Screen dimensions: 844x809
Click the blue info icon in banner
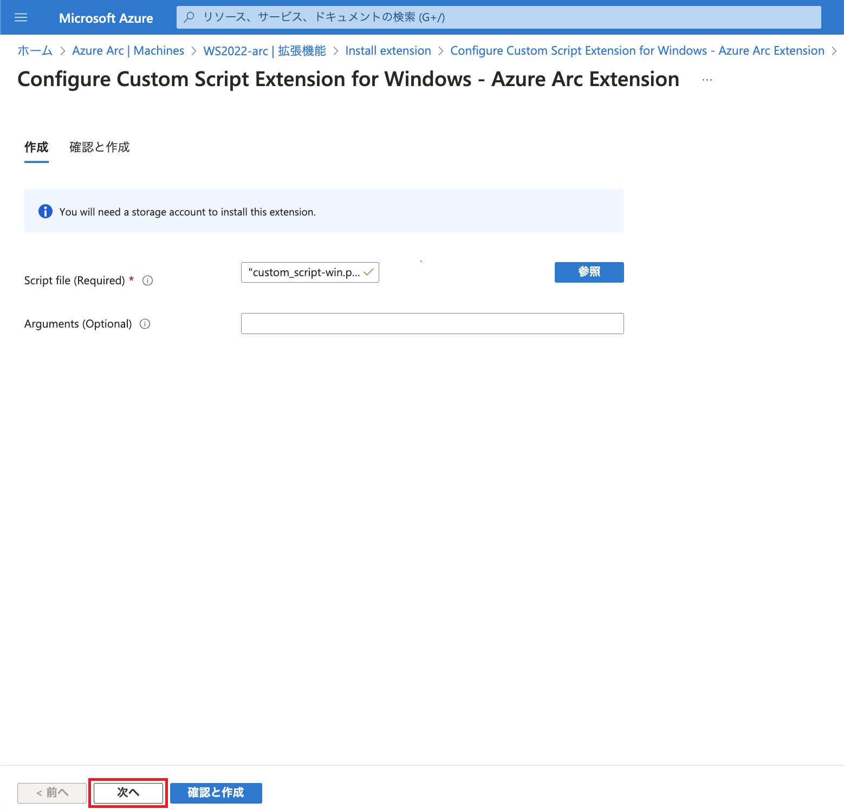[46, 211]
